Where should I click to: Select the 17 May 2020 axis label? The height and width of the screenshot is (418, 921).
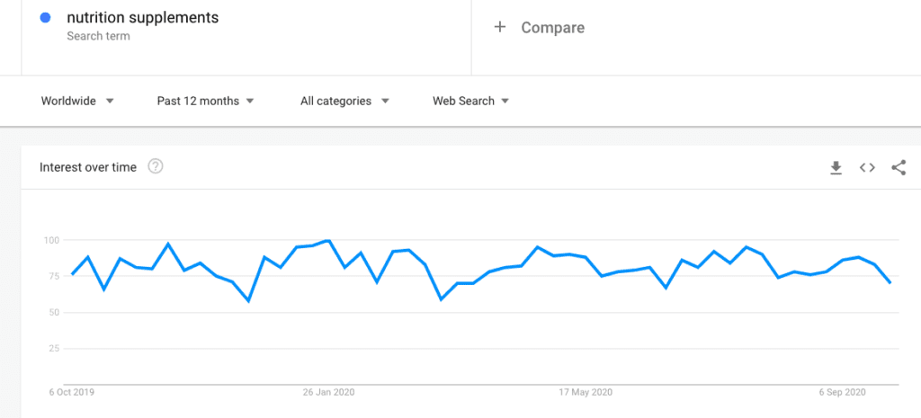(585, 392)
